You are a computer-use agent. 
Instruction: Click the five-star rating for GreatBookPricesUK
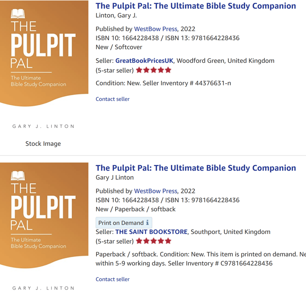(153, 70)
